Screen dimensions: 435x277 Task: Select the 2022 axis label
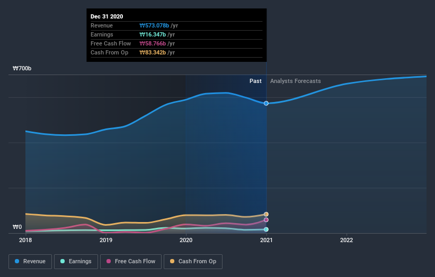[x=347, y=240]
